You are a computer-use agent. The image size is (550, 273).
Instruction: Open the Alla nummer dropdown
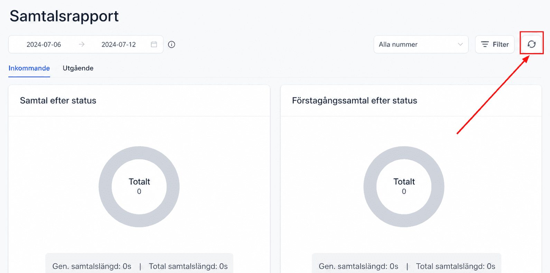[x=421, y=44]
